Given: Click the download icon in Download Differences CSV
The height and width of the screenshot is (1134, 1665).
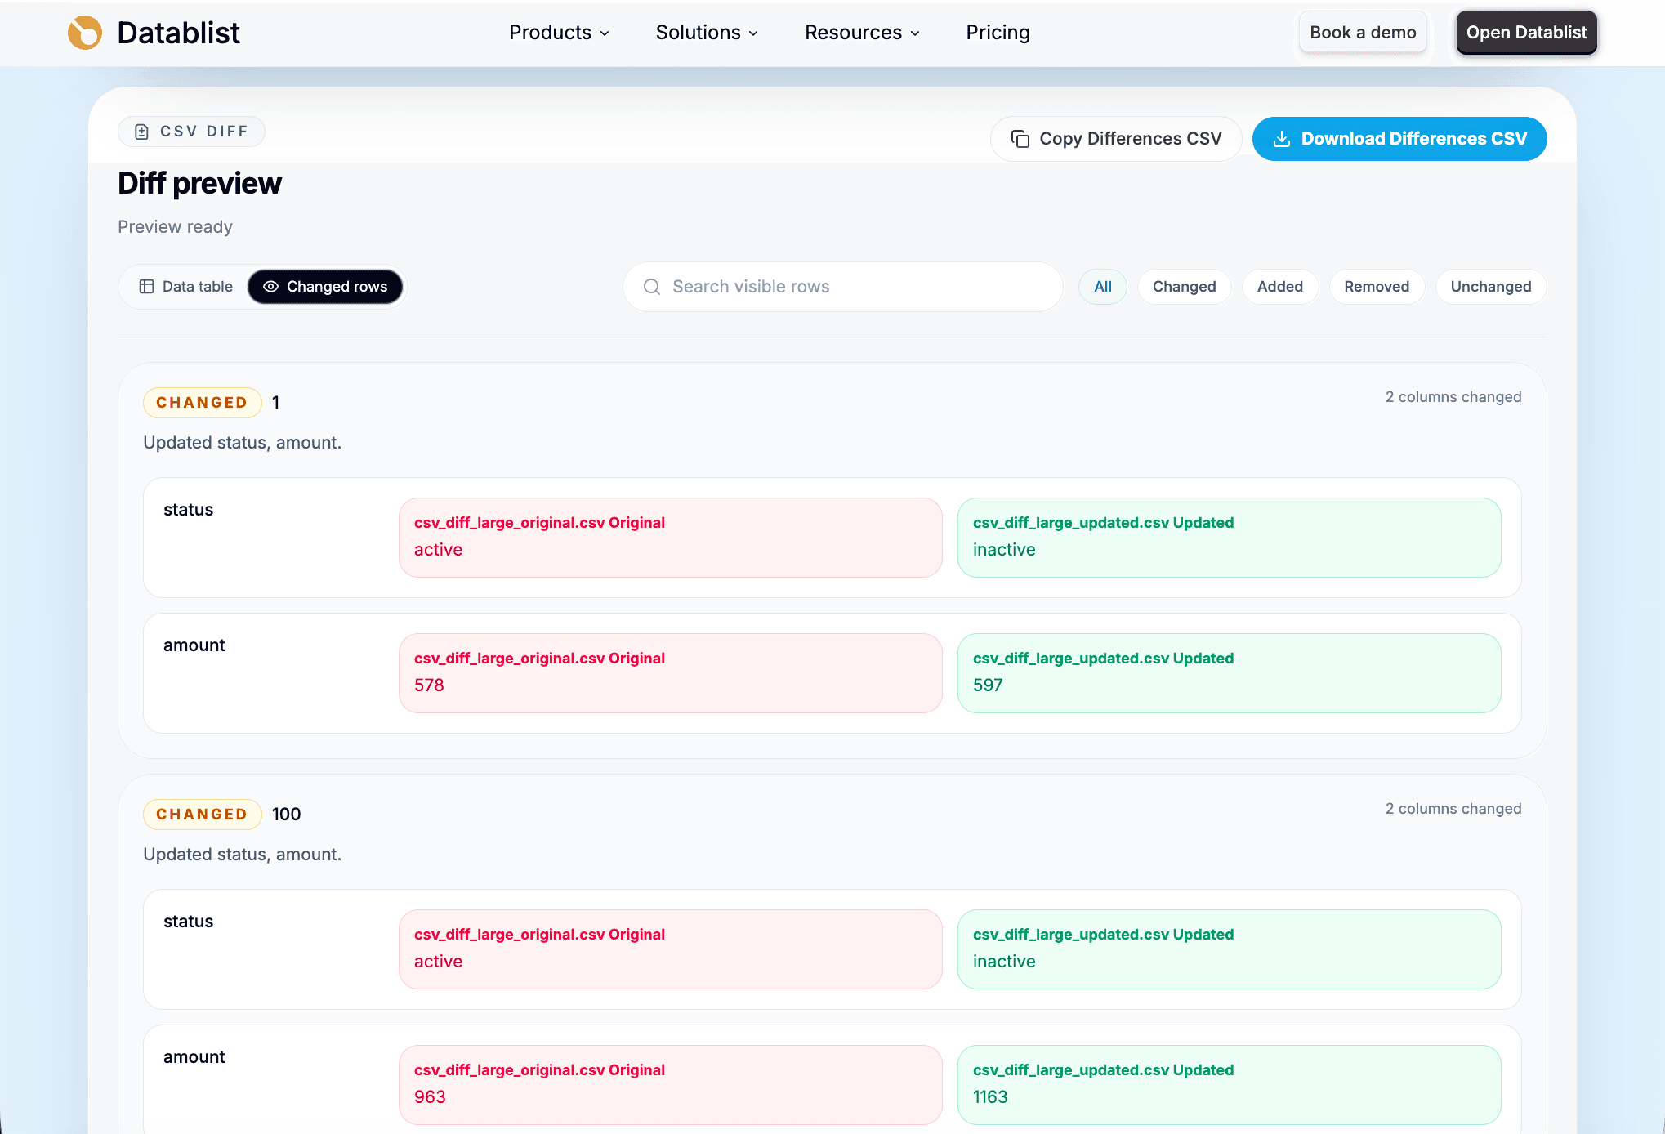Looking at the screenshot, I should point(1282,139).
